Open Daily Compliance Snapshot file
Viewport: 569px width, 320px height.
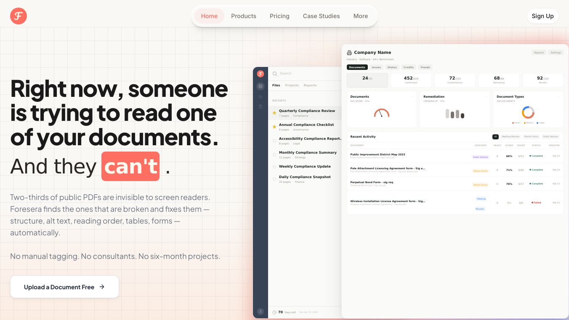click(305, 179)
